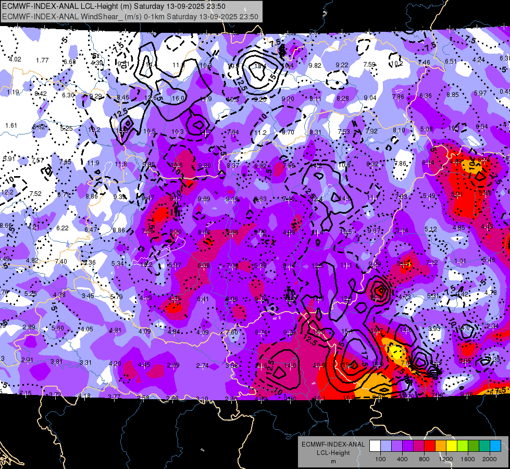Click the shear value '5.91'
This screenshot has width=510, height=469.
9,158
